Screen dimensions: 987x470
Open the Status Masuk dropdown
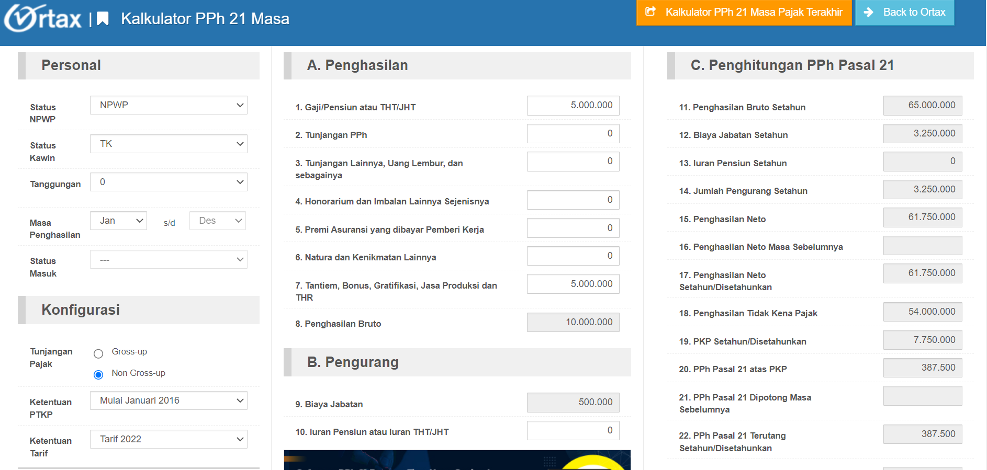pyautogui.click(x=169, y=259)
